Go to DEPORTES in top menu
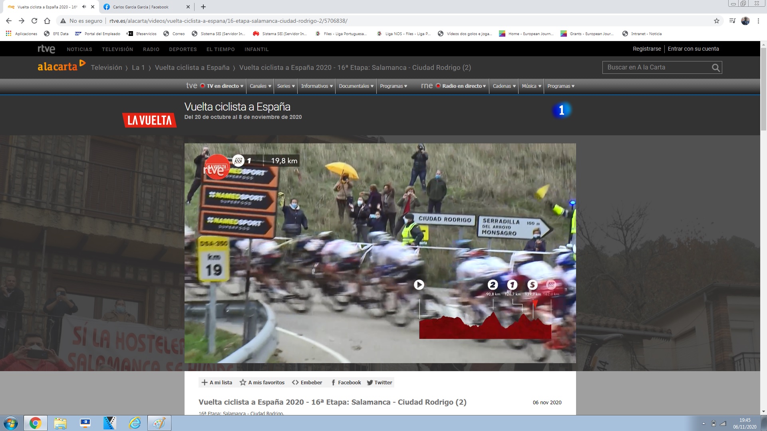 point(183,49)
